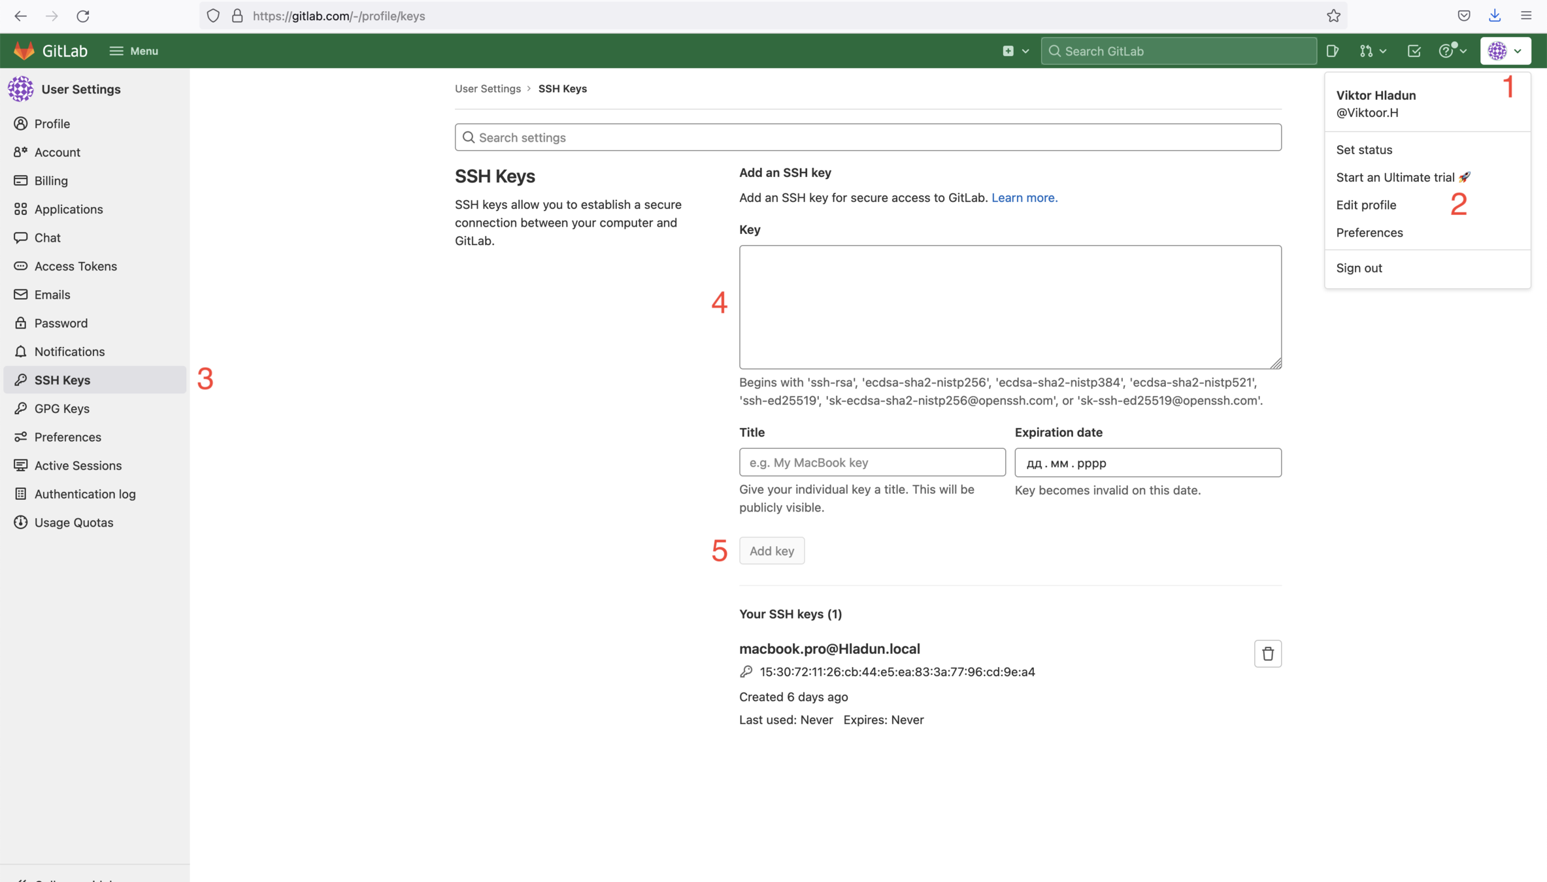Focus the Expiration date field

[x=1147, y=463]
